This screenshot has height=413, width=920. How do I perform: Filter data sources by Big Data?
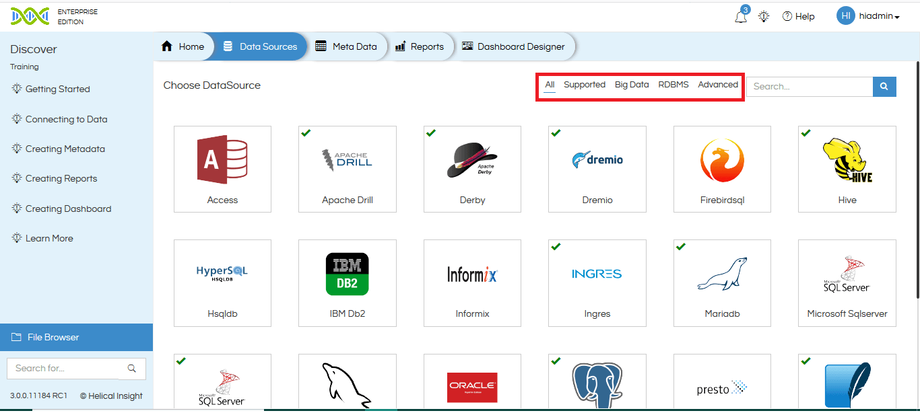[x=632, y=85]
